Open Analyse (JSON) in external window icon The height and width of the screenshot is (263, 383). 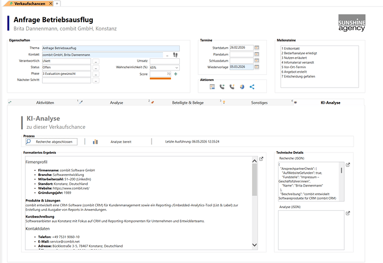(348, 213)
